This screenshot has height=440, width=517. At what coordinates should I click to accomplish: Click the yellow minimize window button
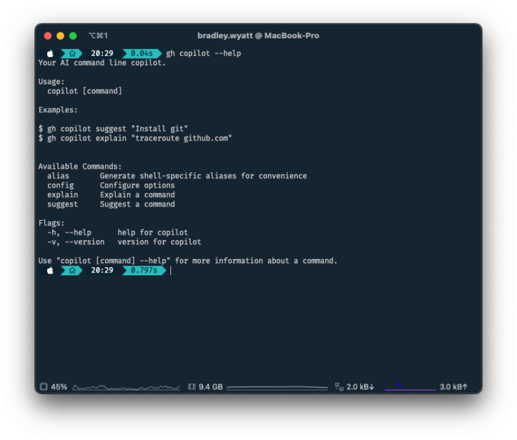[61, 36]
